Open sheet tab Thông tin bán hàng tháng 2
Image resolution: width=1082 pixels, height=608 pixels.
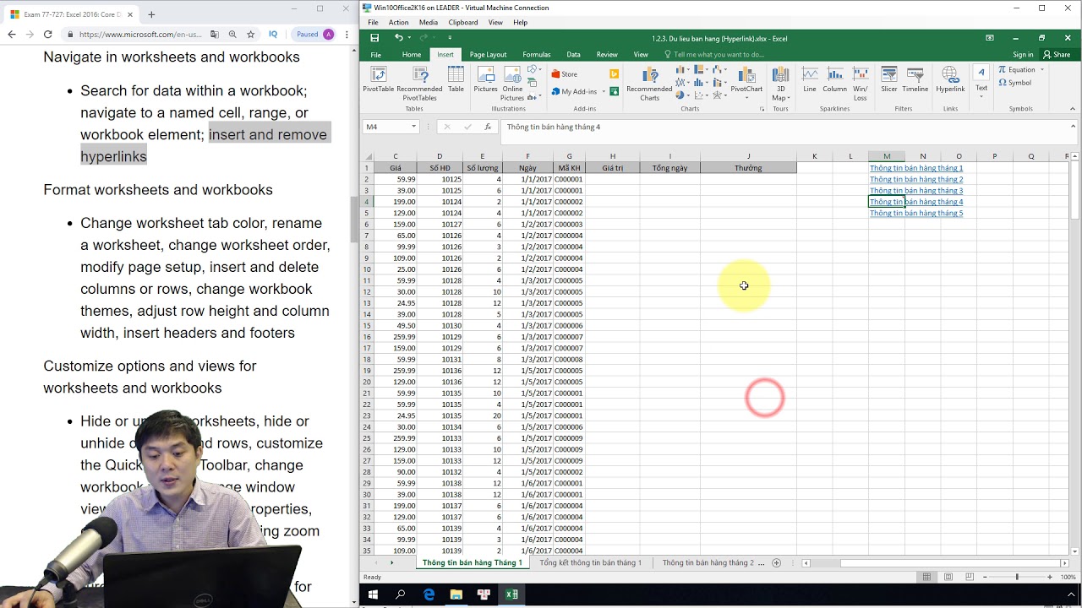(708, 562)
